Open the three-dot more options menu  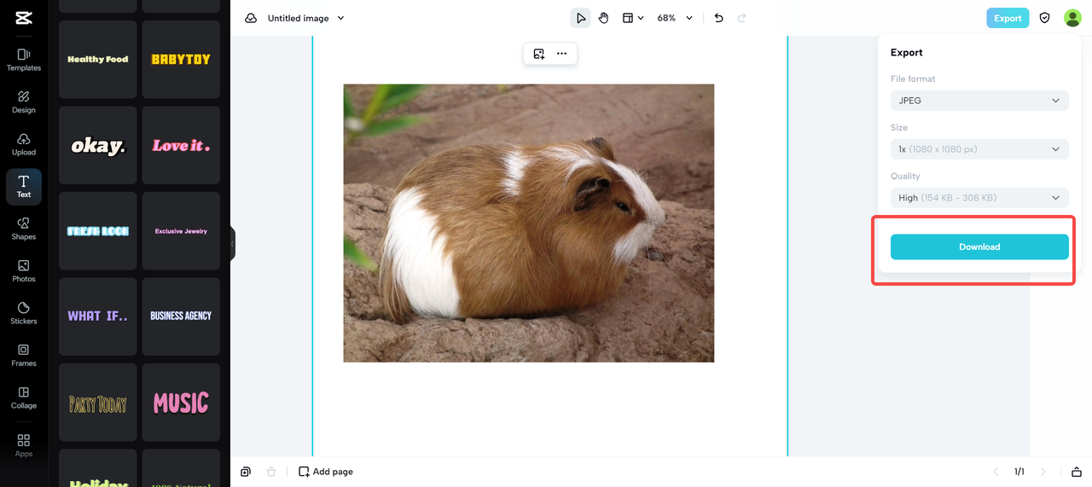click(x=561, y=54)
